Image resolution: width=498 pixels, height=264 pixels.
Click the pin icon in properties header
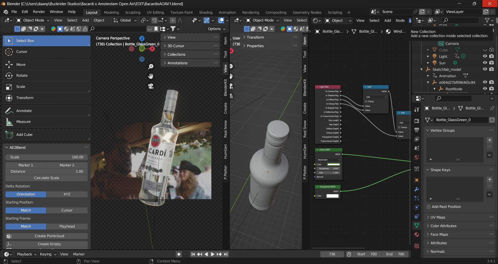point(492,108)
